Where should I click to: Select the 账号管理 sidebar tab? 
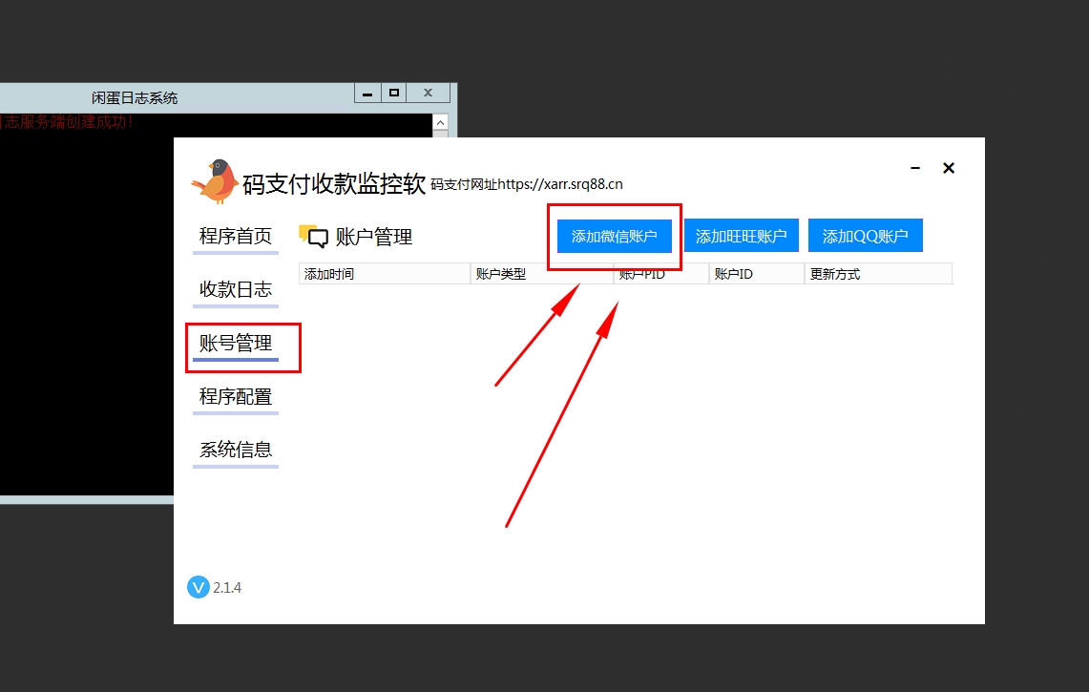pyautogui.click(x=235, y=343)
